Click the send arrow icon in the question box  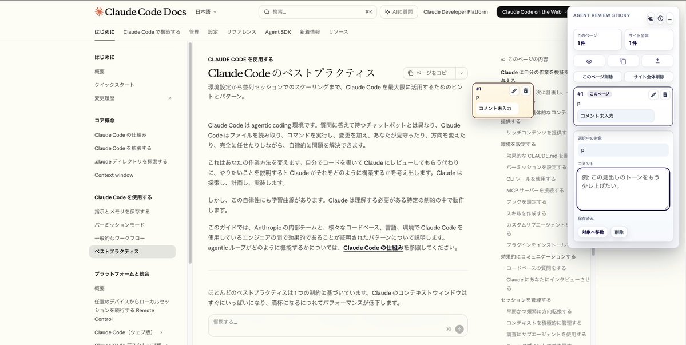tap(459, 329)
